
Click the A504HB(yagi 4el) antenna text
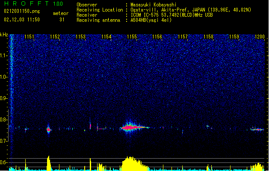[x=151, y=20]
